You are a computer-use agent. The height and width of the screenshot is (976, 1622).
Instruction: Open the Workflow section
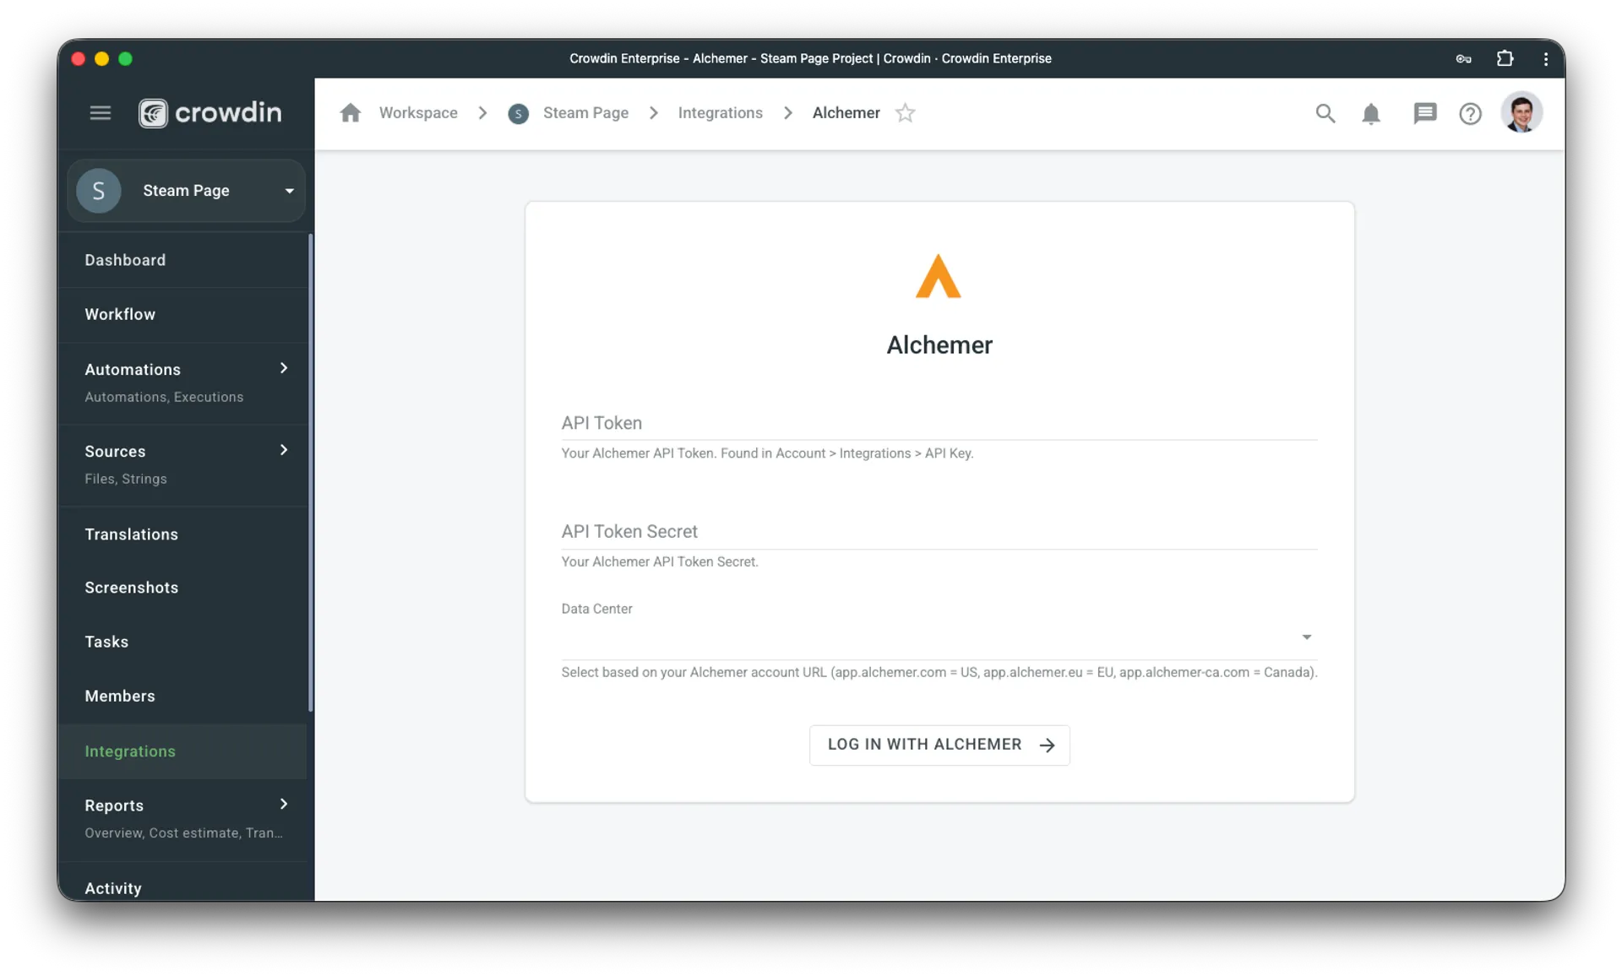click(x=120, y=313)
